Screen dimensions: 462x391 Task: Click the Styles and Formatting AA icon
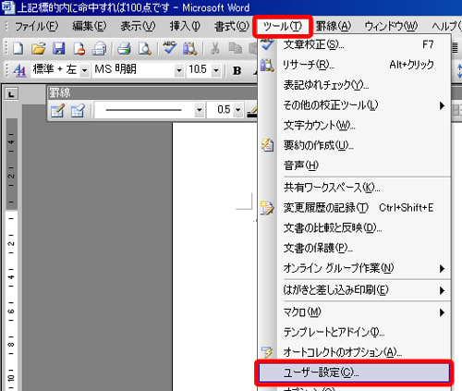tap(19, 70)
